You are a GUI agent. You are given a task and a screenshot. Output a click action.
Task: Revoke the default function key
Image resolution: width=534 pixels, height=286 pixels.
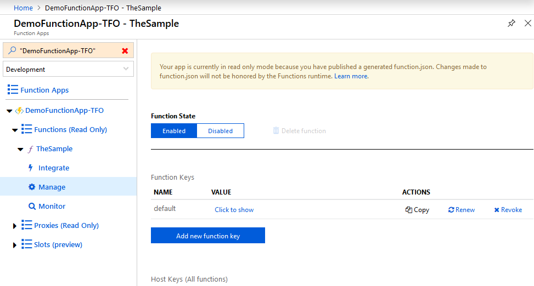(x=508, y=210)
